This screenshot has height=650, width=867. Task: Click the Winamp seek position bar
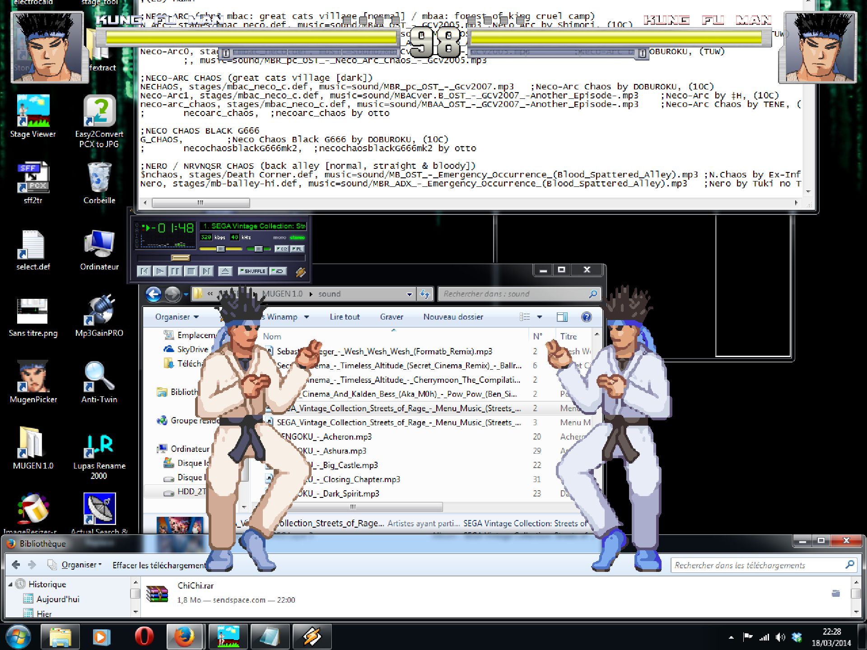click(x=221, y=258)
